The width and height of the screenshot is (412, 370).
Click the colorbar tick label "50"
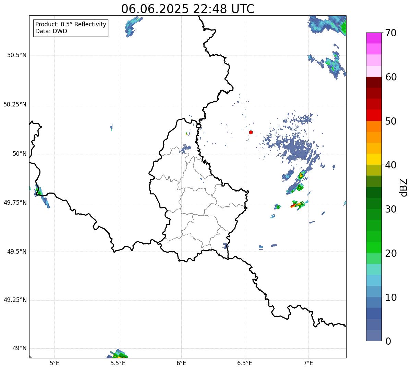391,121
